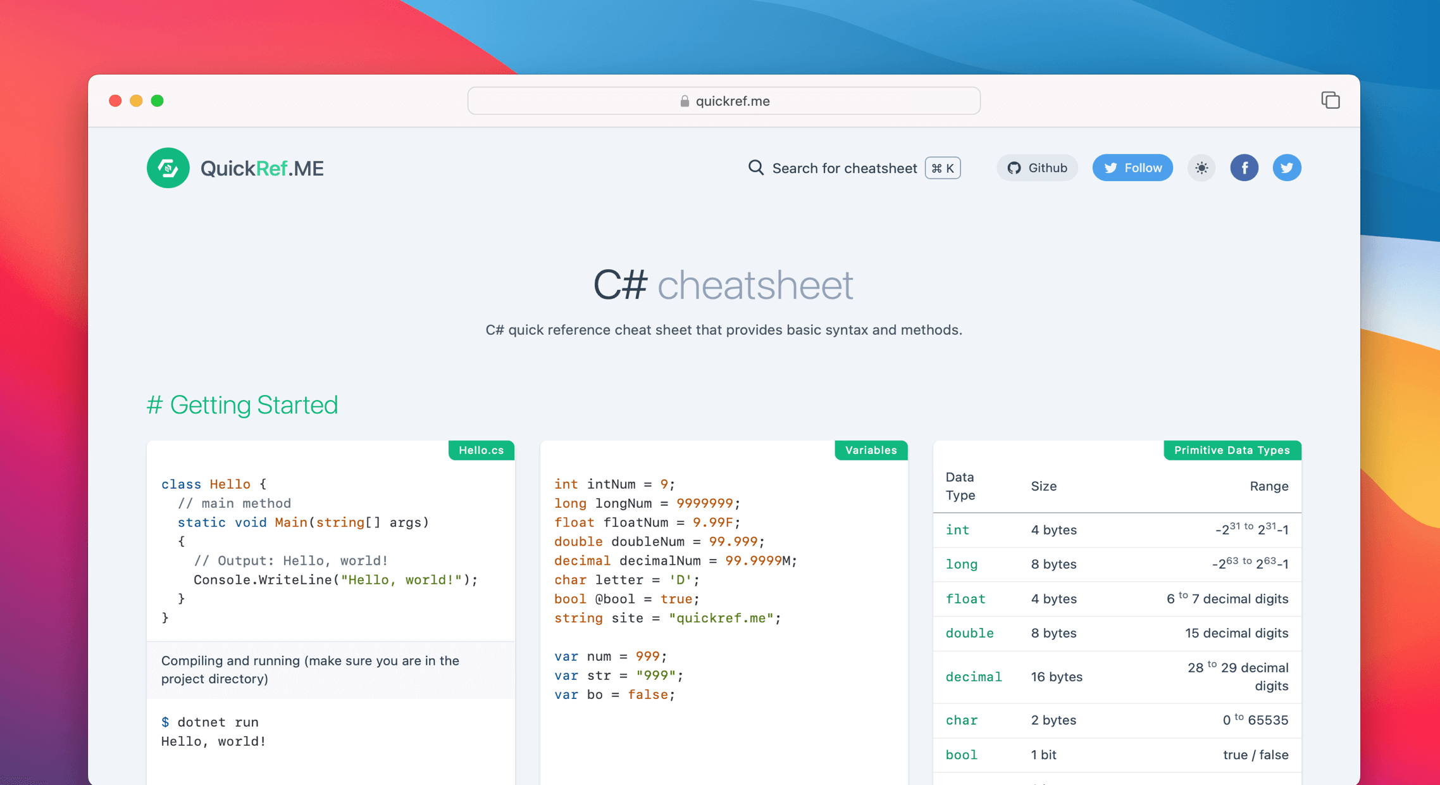Click the search magnifier icon
Image resolution: width=1440 pixels, height=785 pixels.
[x=757, y=167]
